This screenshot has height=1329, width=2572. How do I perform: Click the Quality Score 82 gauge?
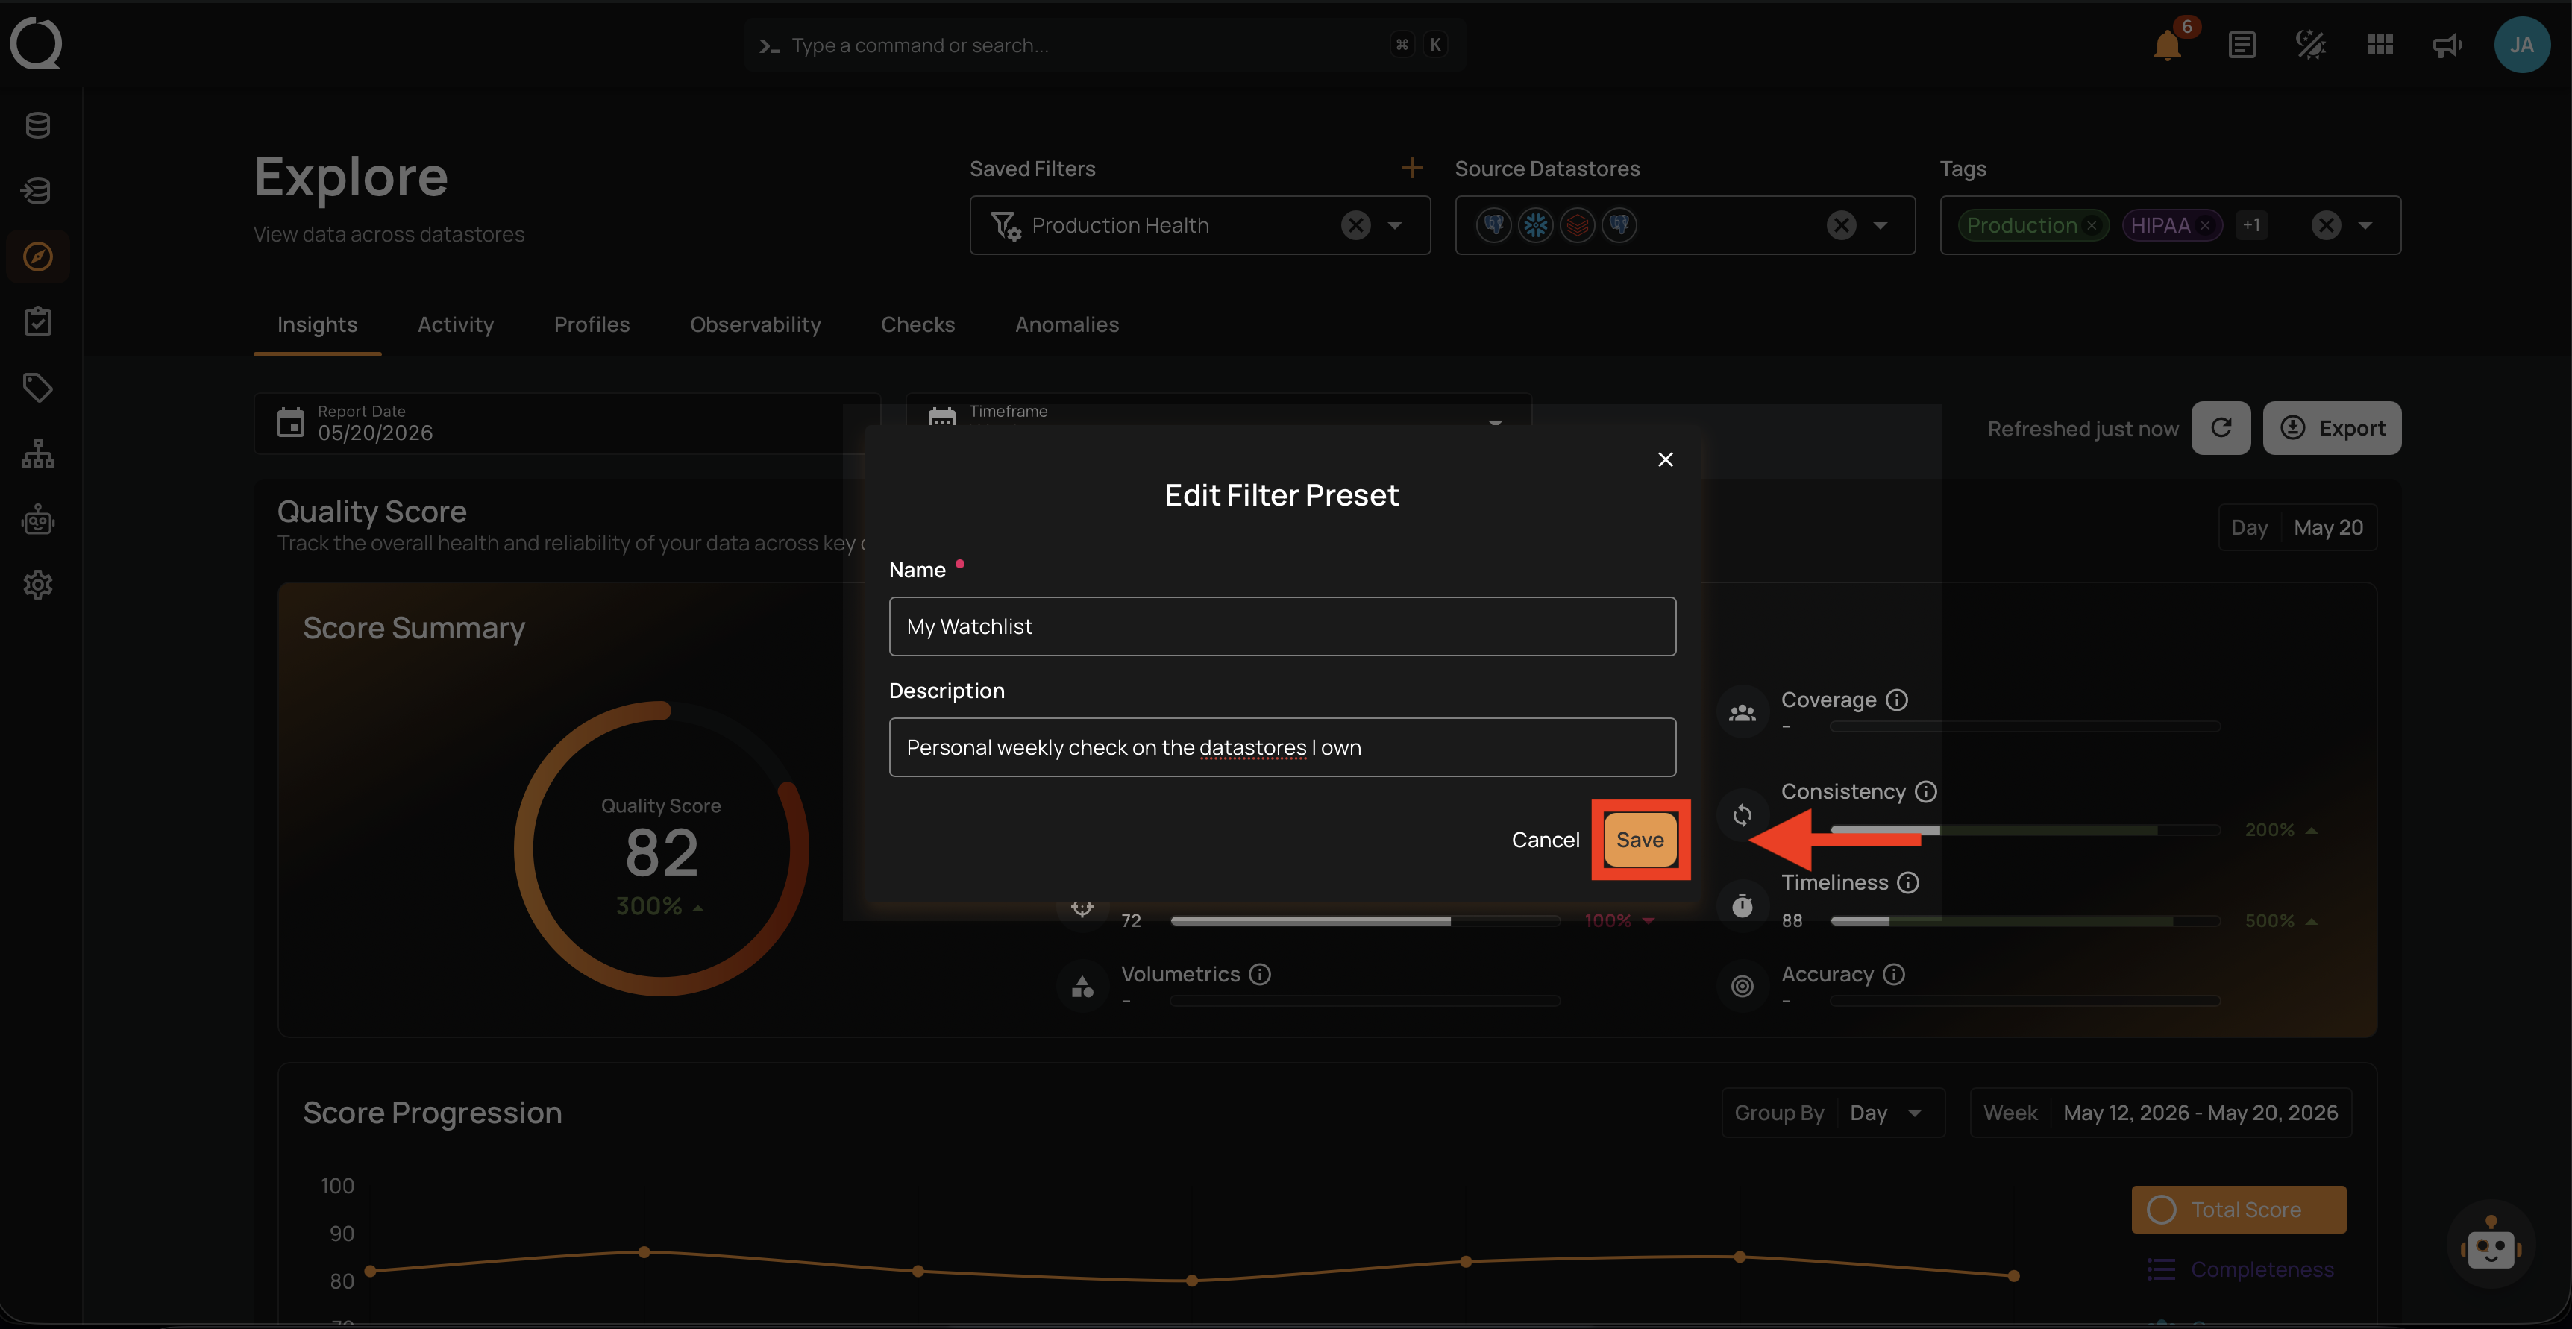(661, 849)
